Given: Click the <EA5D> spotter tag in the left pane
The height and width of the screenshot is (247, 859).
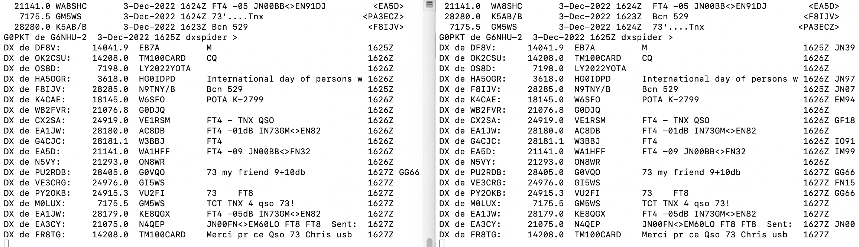Looking at the screenshot, I should coord(389,6).
